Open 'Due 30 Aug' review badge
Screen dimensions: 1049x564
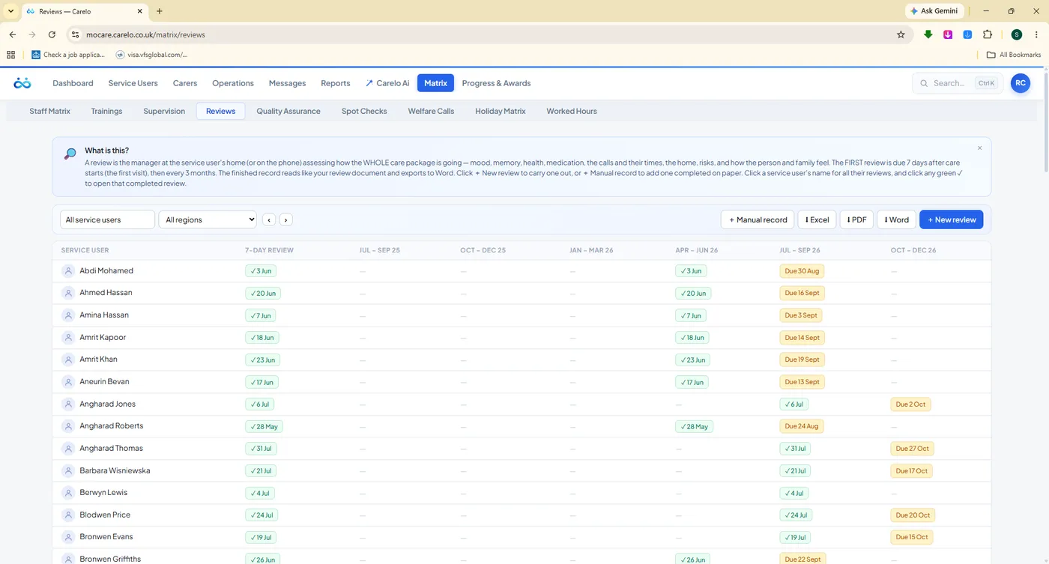pos(802,271)
